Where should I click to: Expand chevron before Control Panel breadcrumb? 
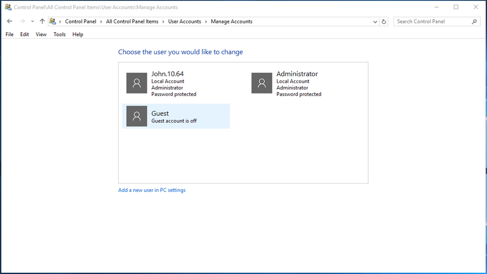click(60, 22)
